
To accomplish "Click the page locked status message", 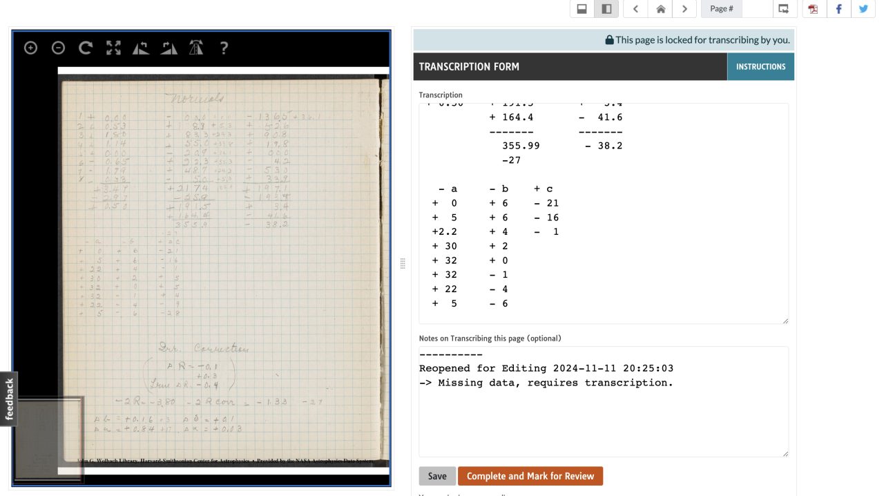I will (697, 40).
